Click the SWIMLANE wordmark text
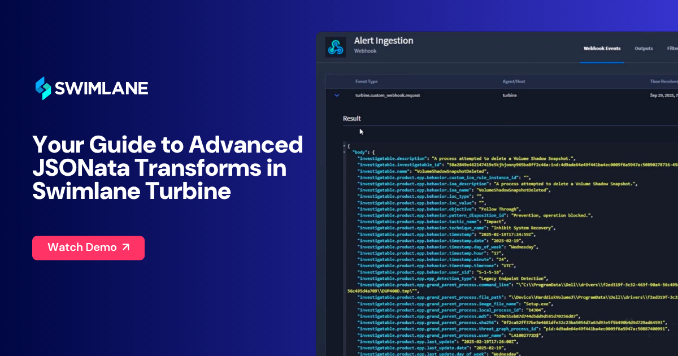Image resolution: width=678 pixels, height=356 pixels. click(101, 89)
